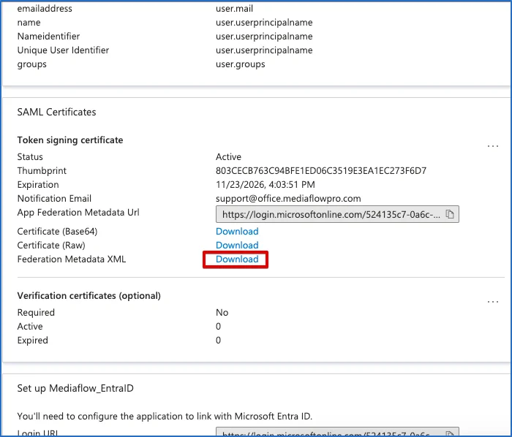Viewport: 512px width, 437px height.
Task: Copy the App Federation Metadata Url
Action: (450, 215)
